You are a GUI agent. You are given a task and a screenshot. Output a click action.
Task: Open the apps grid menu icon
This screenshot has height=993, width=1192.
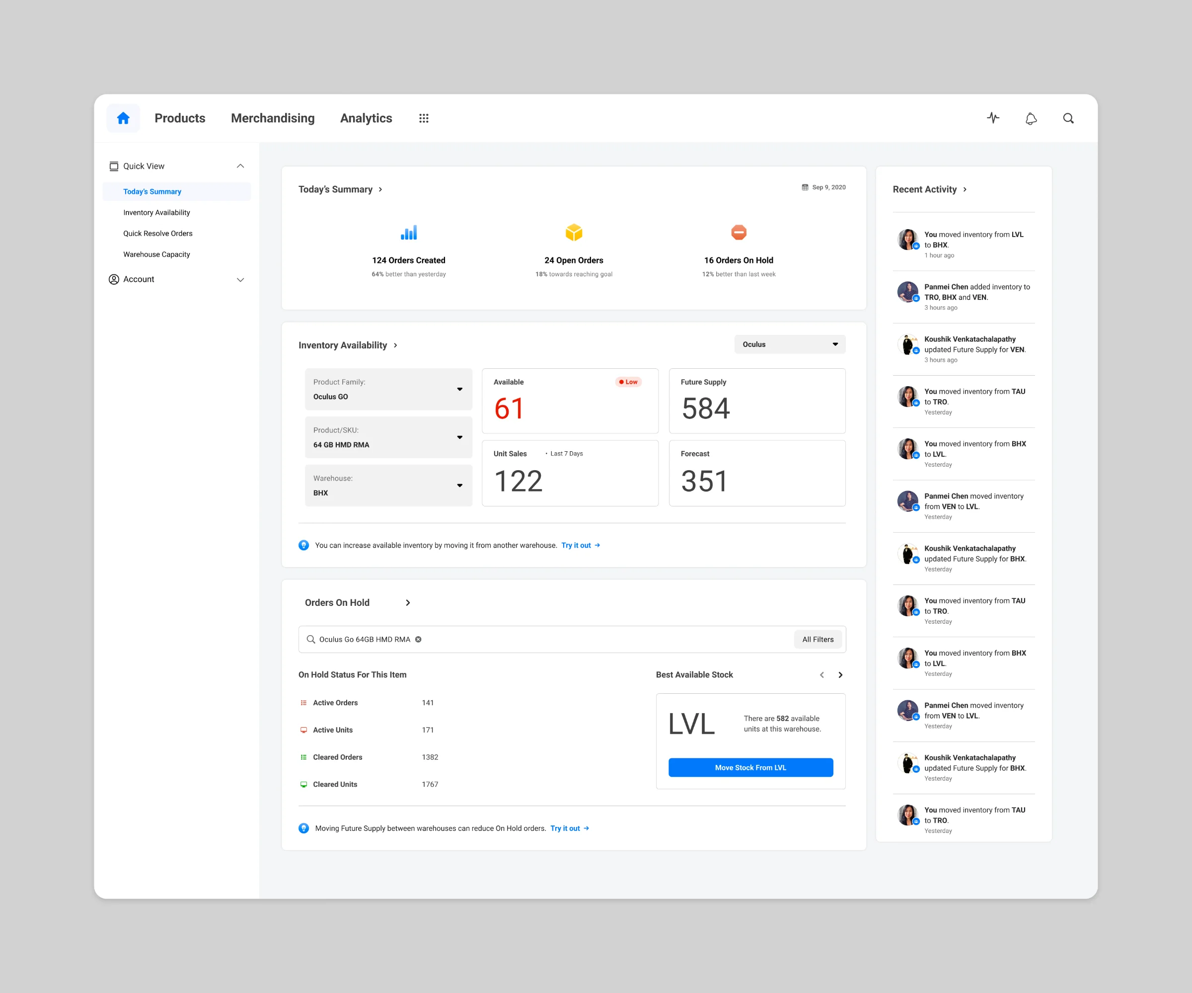point(424,118)
